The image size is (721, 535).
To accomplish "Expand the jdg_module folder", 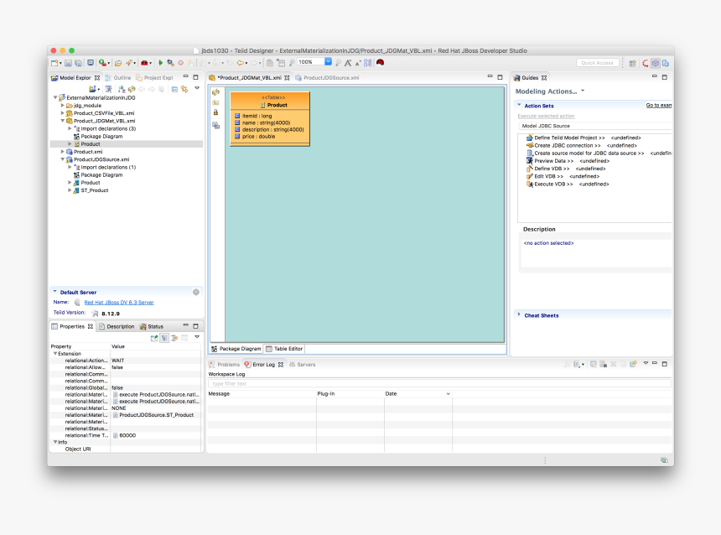I will point(62,106).
